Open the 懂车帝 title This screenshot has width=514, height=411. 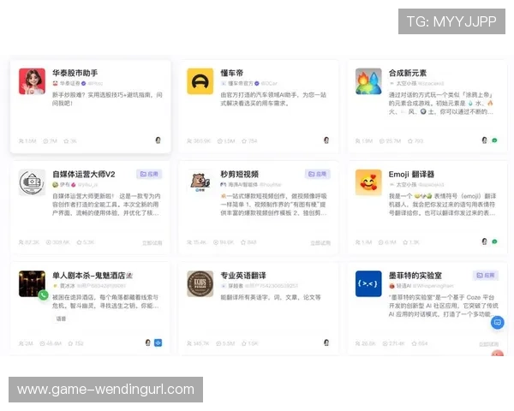click(x=232, y=73)
